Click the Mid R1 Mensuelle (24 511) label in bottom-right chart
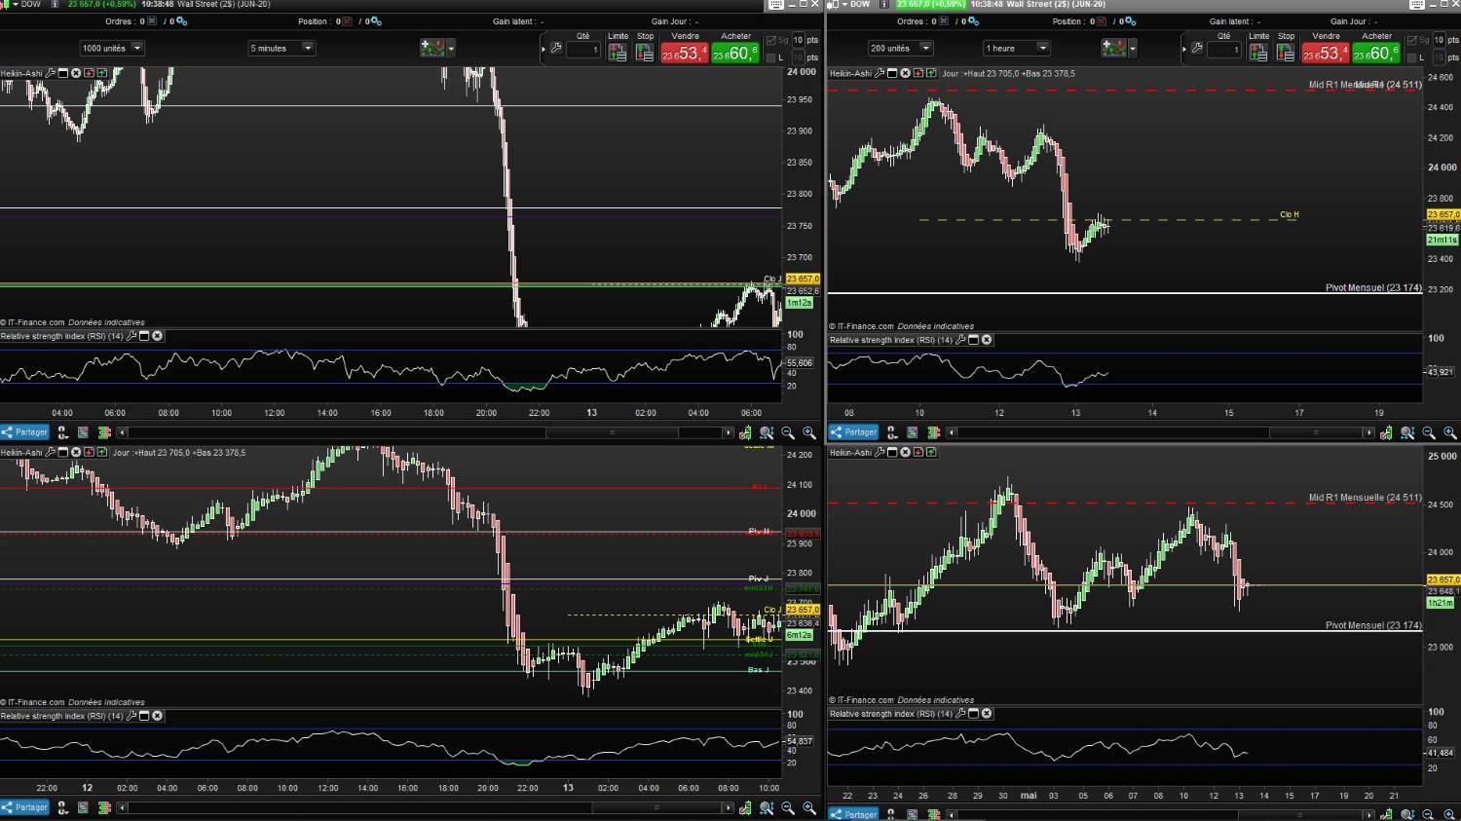Viewport: 1461px width, 821px height. click(x=1366, y=498)
